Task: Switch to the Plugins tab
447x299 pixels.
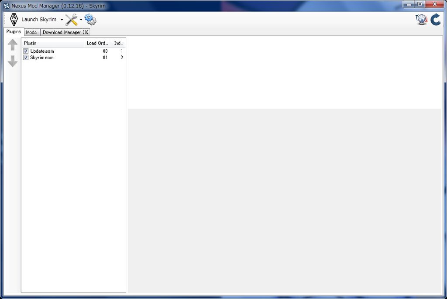Action: coord(14,32)
